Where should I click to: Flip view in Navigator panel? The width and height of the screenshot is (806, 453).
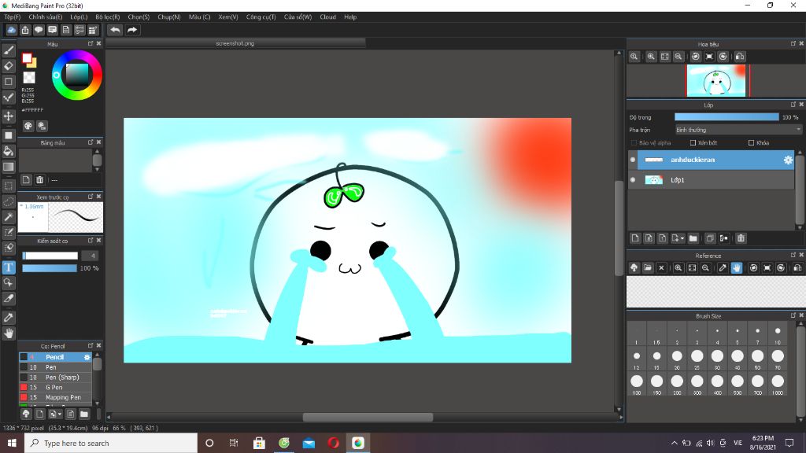pos(740,57)
